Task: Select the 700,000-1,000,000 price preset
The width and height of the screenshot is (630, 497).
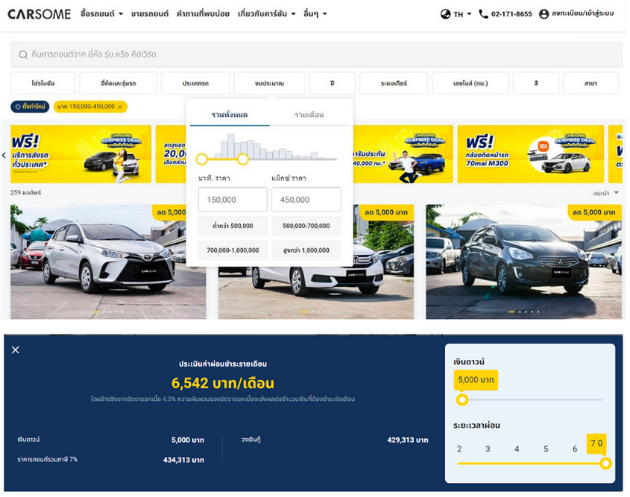Action: pos(232,250)
